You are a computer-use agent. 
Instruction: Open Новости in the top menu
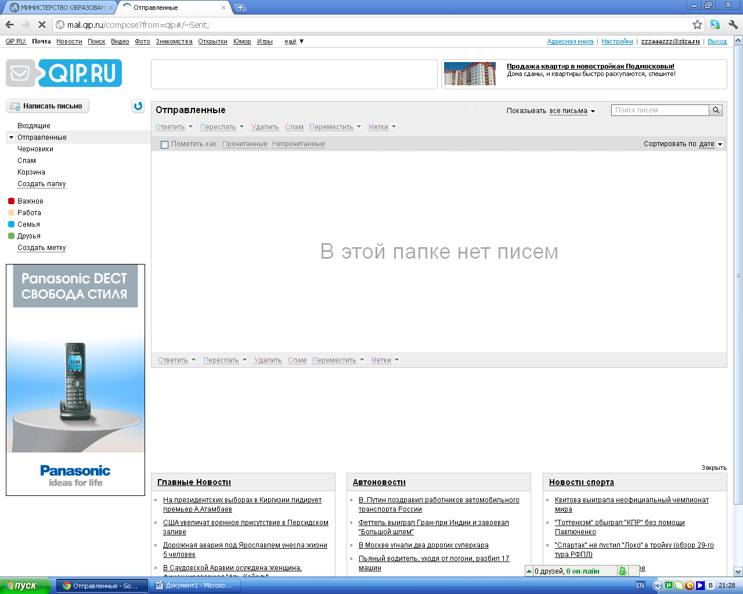click(x=69, y=41)
